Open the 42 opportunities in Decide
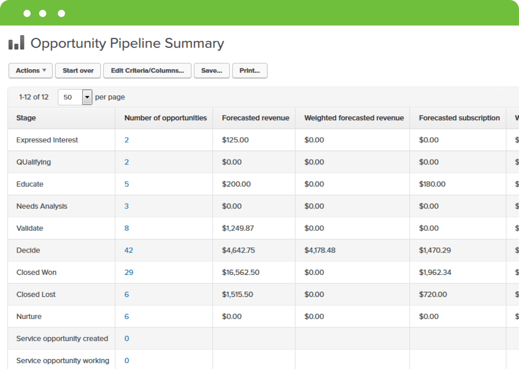 [129, 250]
